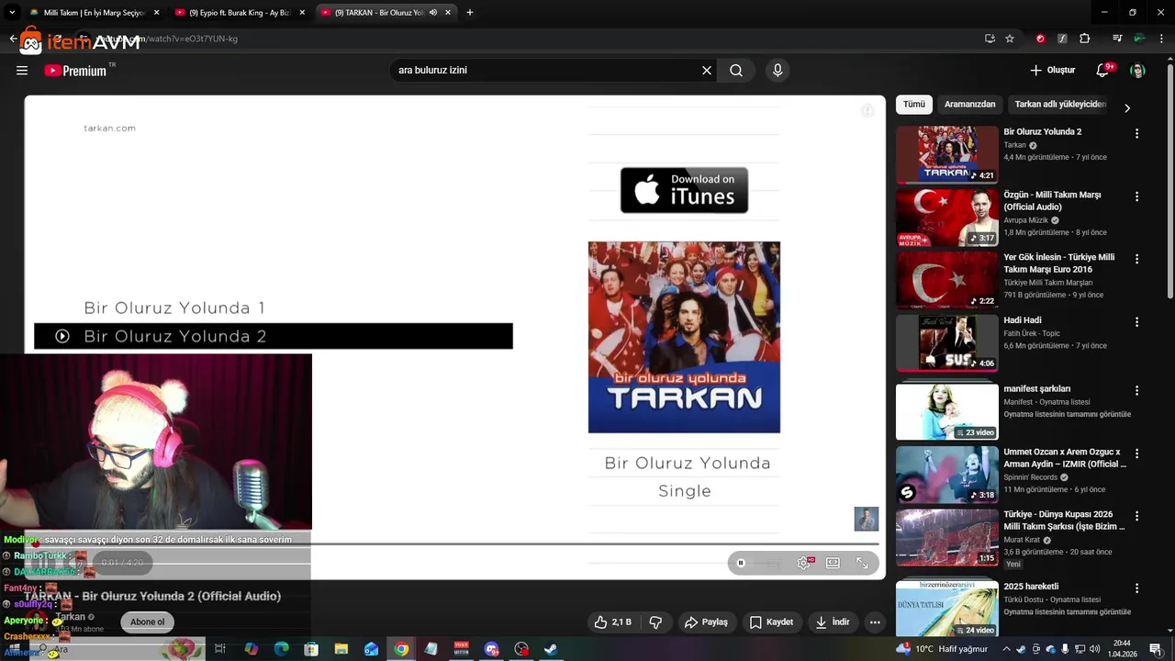Open more actions ellipsis below video
Image resolution: width=1175 pixels, height=661 pixels.
coord(875,622)
